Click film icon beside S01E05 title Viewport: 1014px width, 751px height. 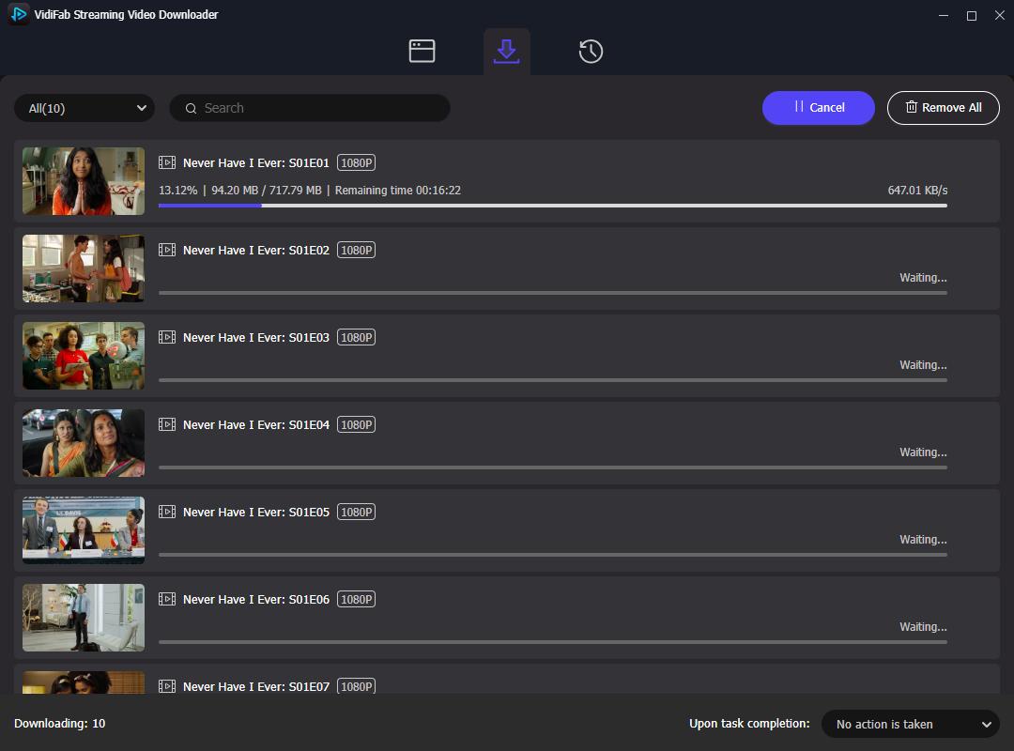coord(167,512)
